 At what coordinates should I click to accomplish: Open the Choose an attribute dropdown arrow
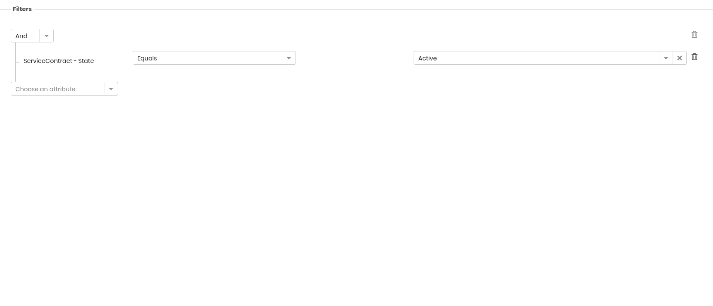coord(111,89)
